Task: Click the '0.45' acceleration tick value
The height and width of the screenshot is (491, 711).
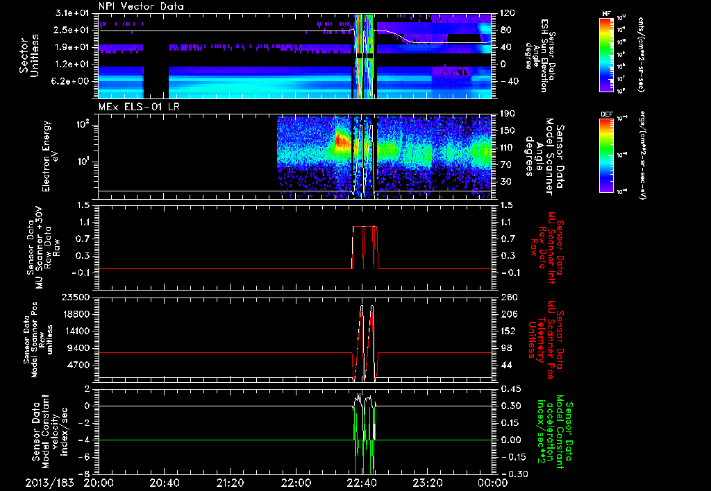Action: pos(510,389)
